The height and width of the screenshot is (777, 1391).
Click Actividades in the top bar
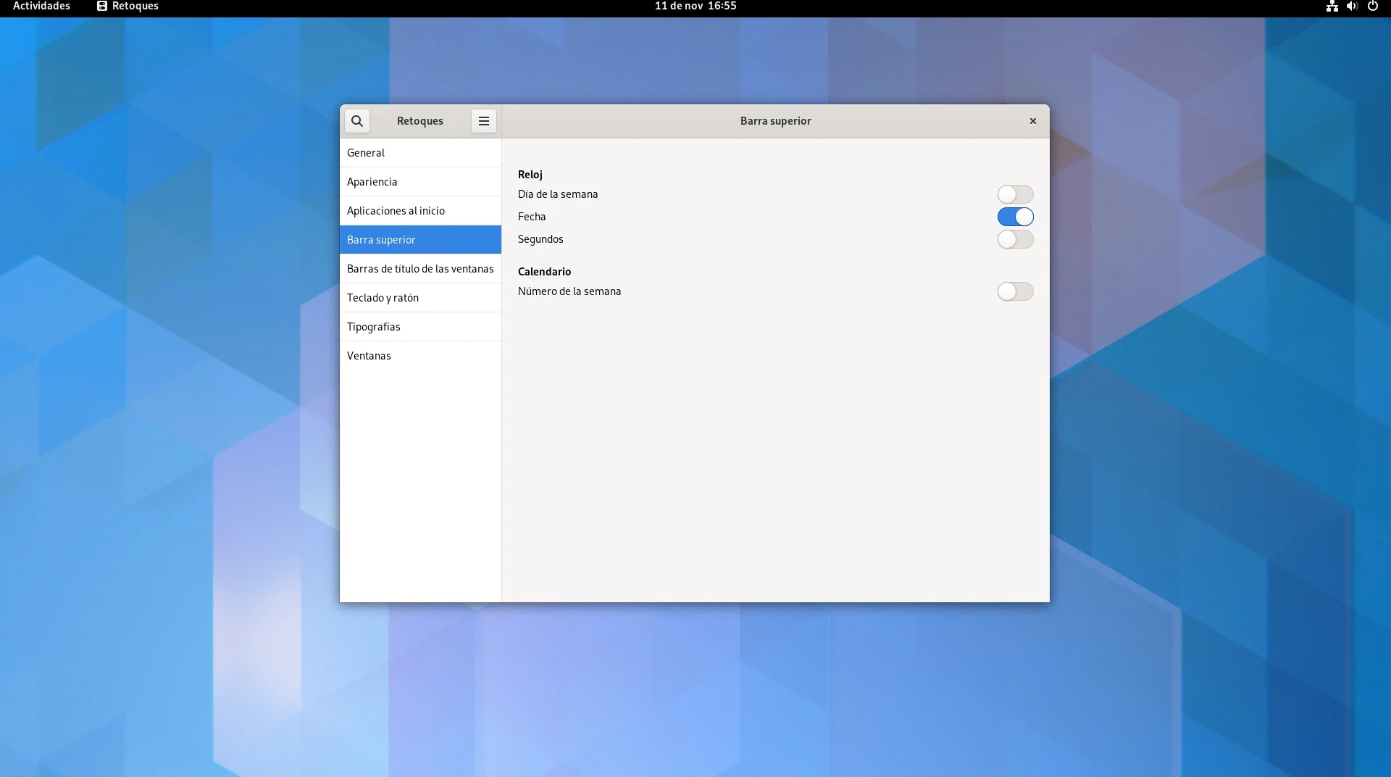(41, 7)
